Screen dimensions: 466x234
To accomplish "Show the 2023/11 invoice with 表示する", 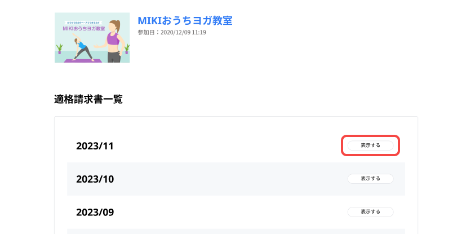I will [x=370, y=145].
